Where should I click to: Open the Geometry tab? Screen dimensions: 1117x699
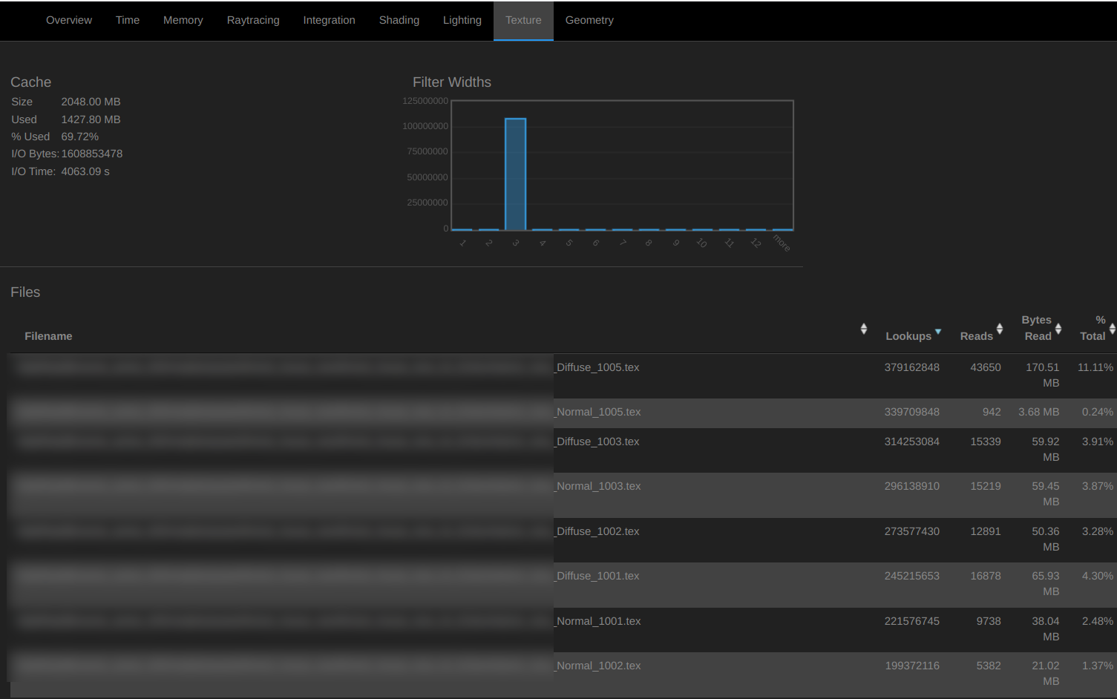click(589, 20)
